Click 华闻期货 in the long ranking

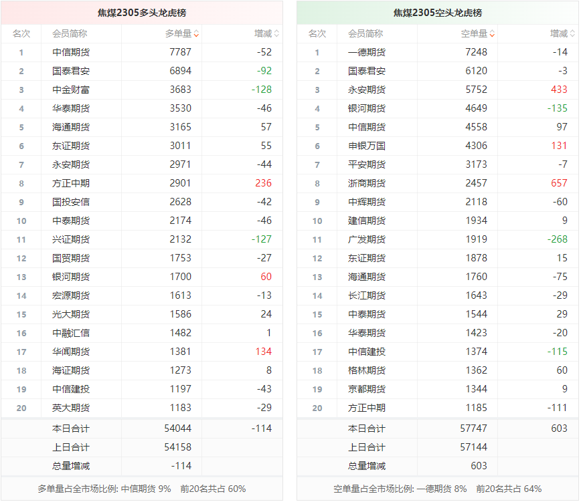coord(70,352)
